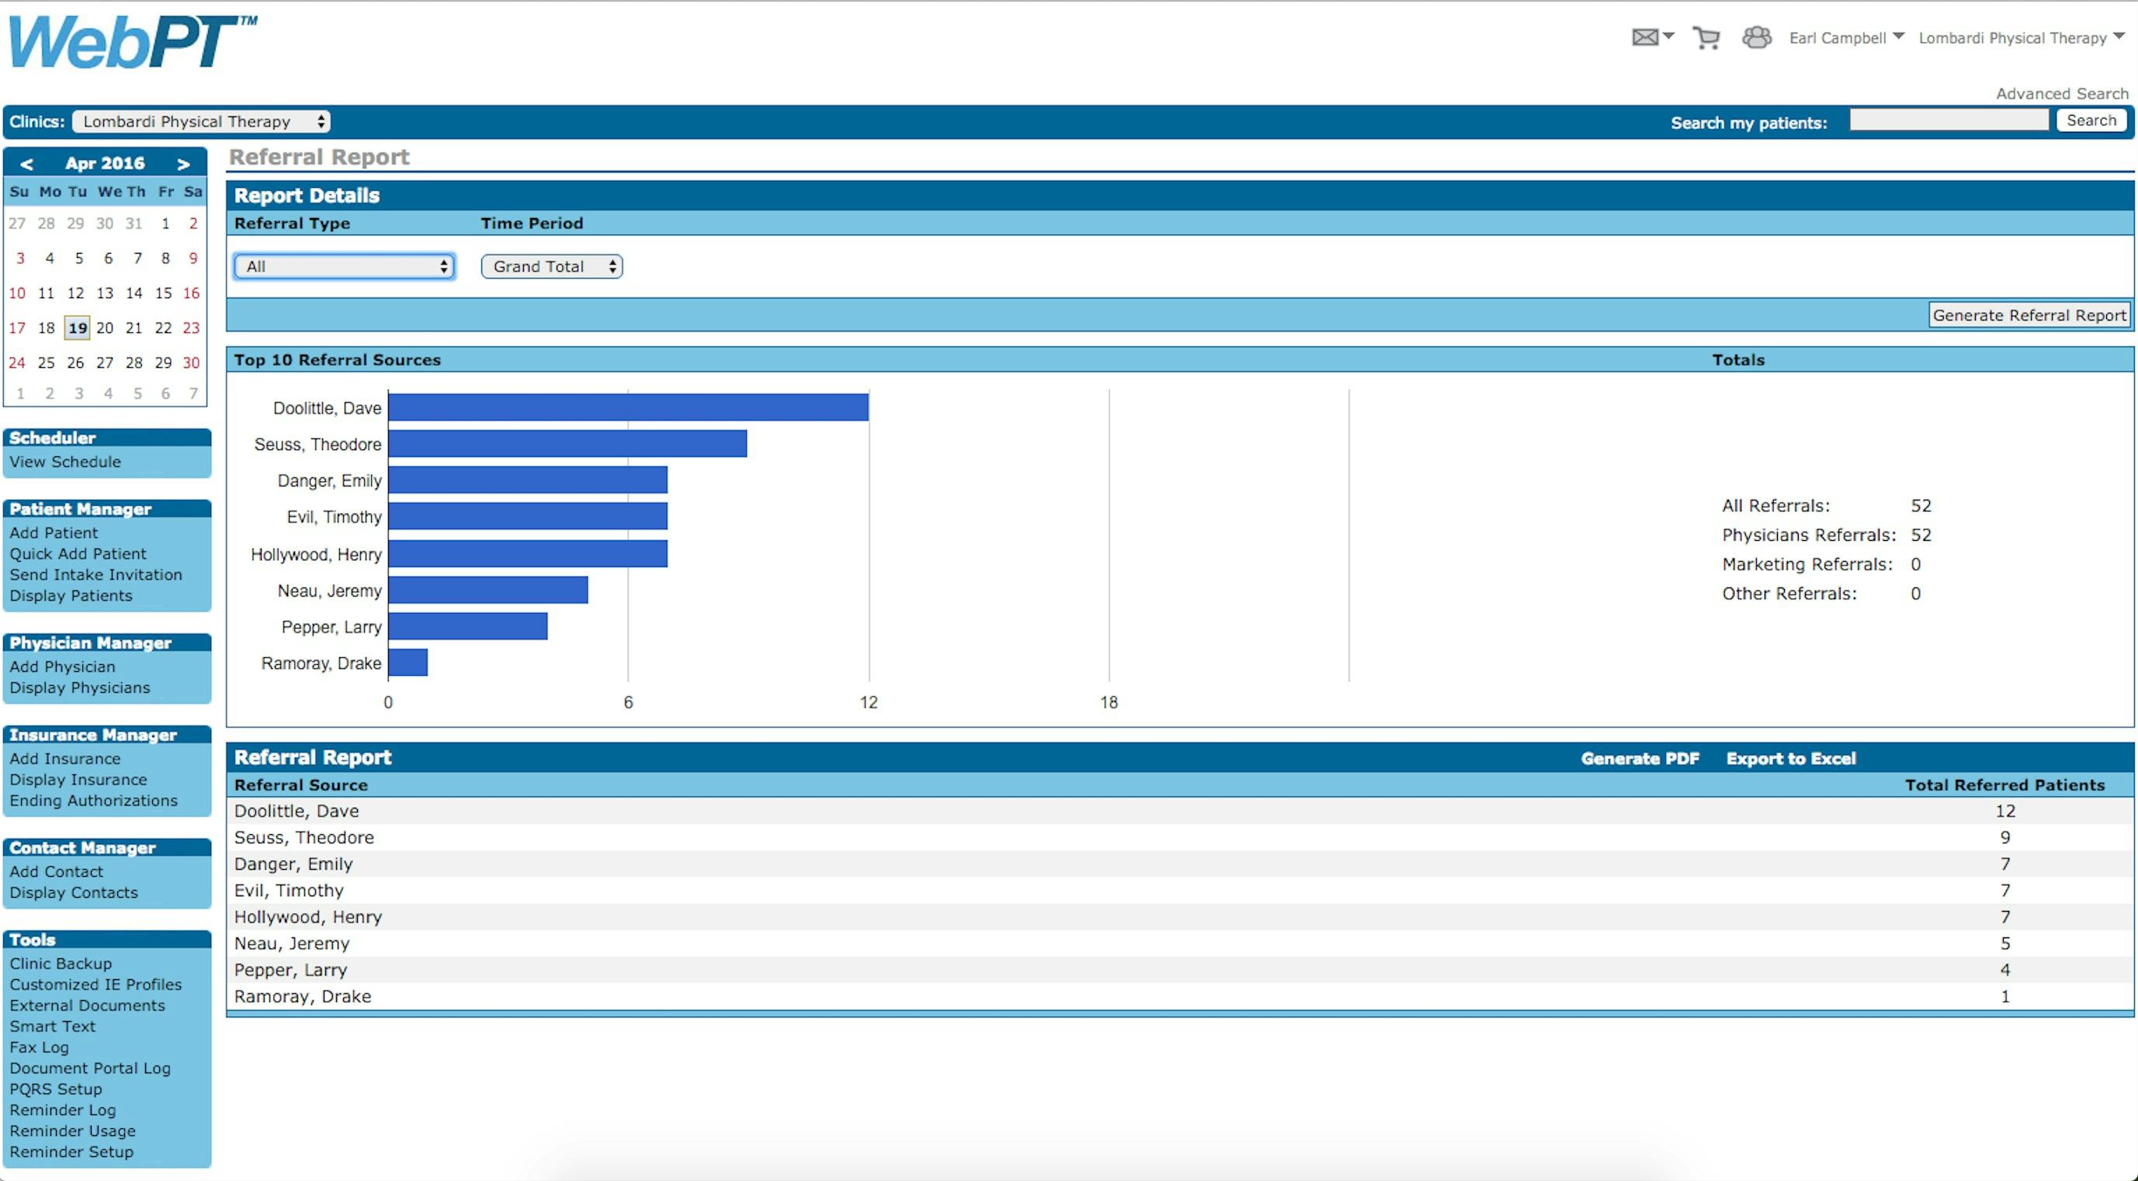Open the Referral Type dropdown
This screenshot has height=1181, width=2138.
coord(345,266)
